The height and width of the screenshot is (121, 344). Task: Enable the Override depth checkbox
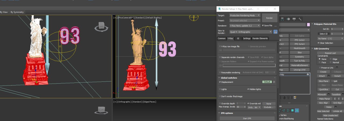point(220,103)
